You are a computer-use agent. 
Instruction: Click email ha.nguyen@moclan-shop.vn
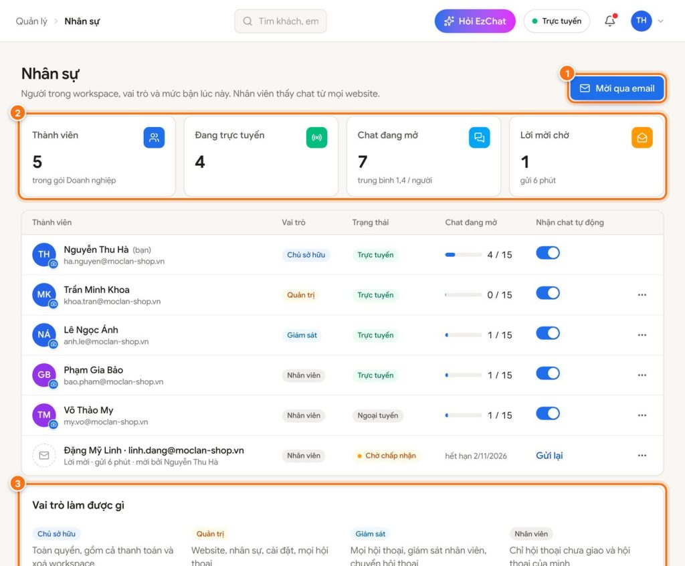pyautogui.click(x=114, y=262)
